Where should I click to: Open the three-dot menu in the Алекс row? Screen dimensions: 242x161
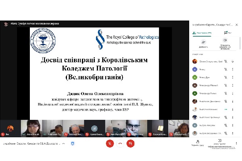click(x=233, y=70)
